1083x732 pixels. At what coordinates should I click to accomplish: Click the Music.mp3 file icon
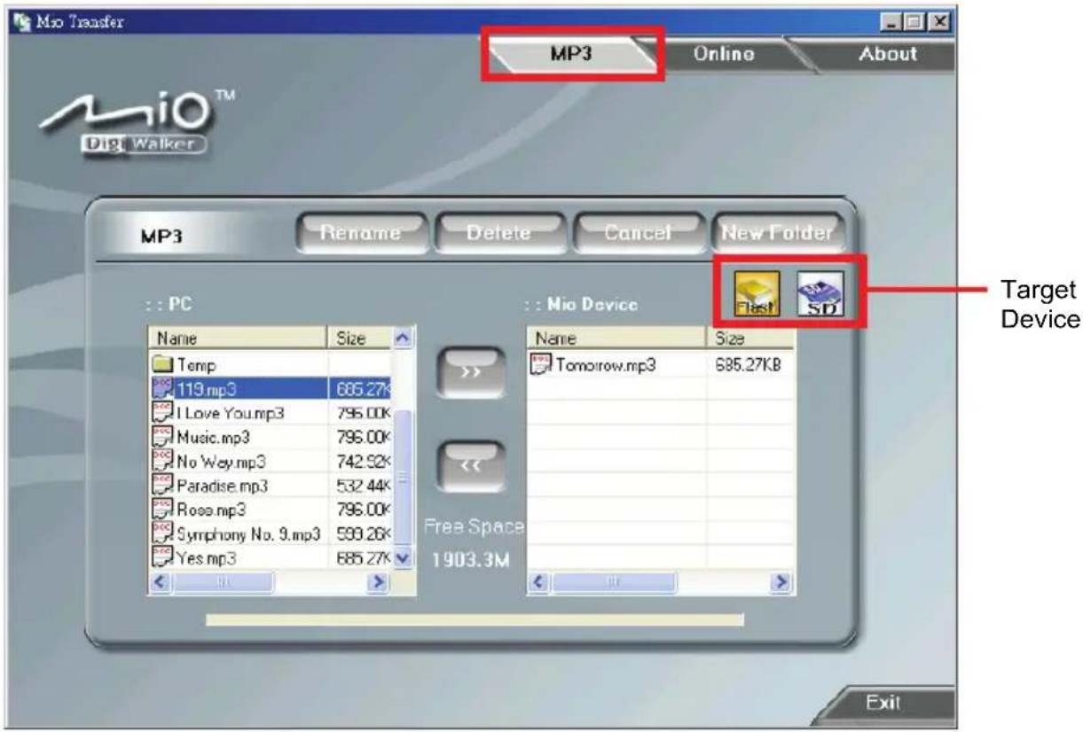tap(164, 437)
